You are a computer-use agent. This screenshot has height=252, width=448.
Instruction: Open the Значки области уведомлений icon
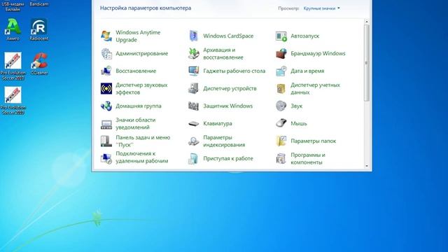tap(106, 124)
